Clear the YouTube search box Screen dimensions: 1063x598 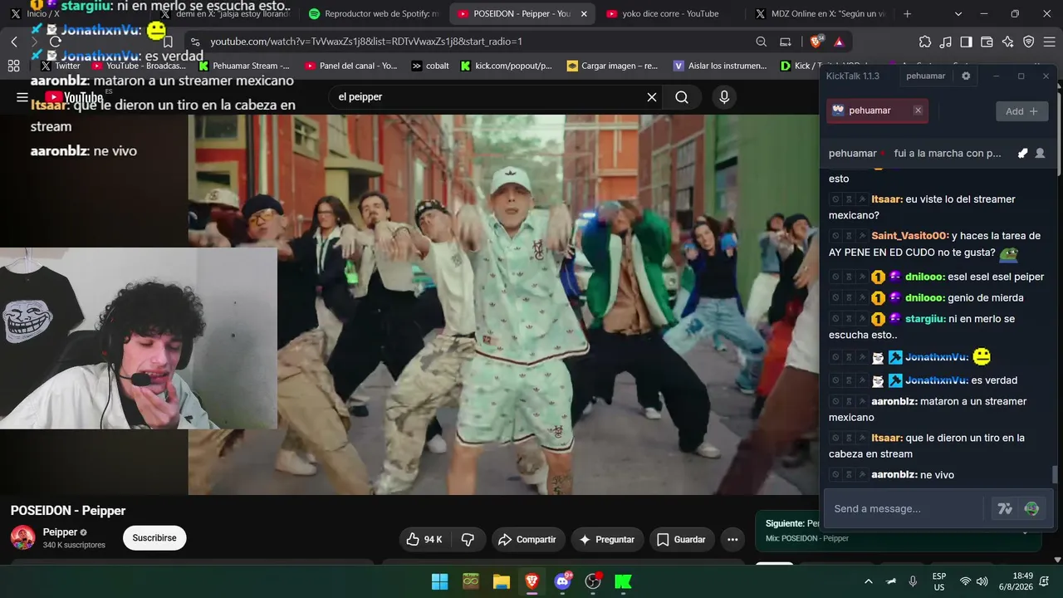(652, 97)
